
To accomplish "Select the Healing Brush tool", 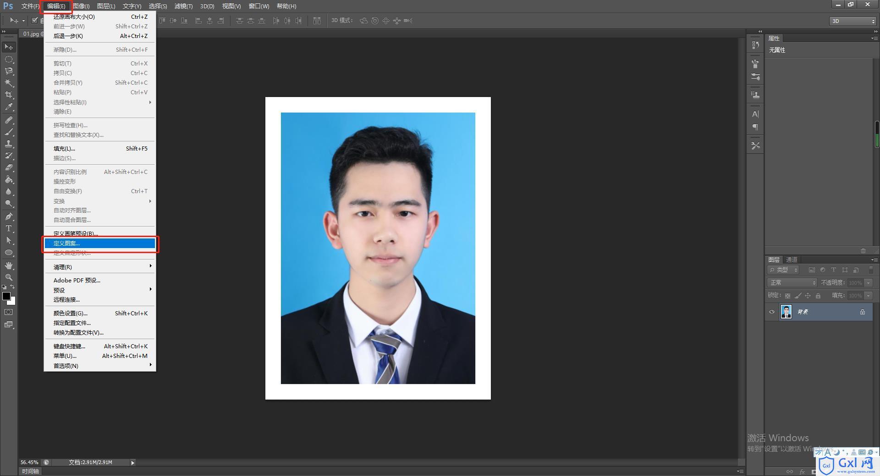I will pyautogui.click(x=9, y=120).
